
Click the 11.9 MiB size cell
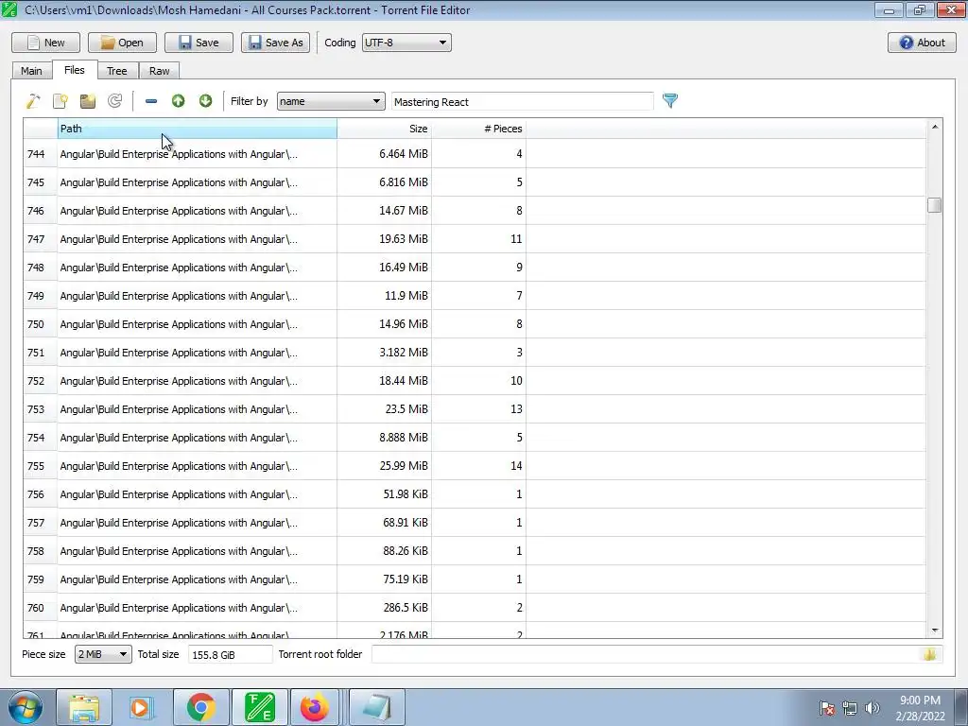[x=384, y=296]
